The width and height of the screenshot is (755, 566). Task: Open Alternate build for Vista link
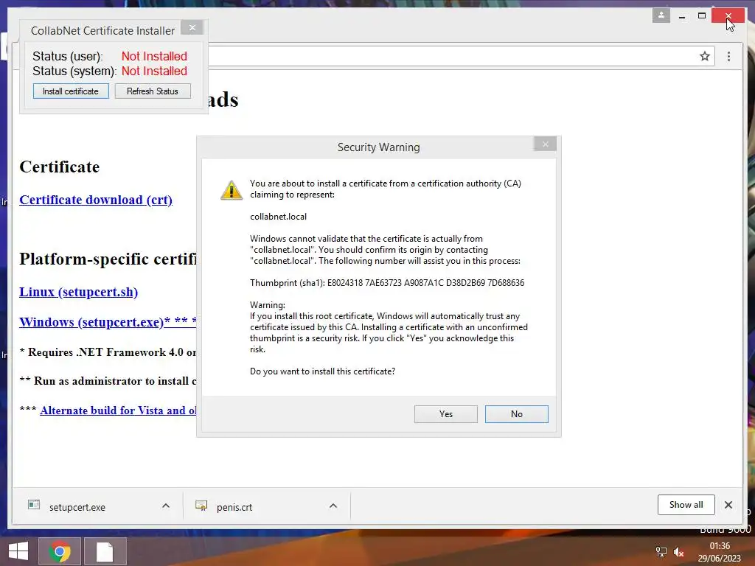pos(118,410)
